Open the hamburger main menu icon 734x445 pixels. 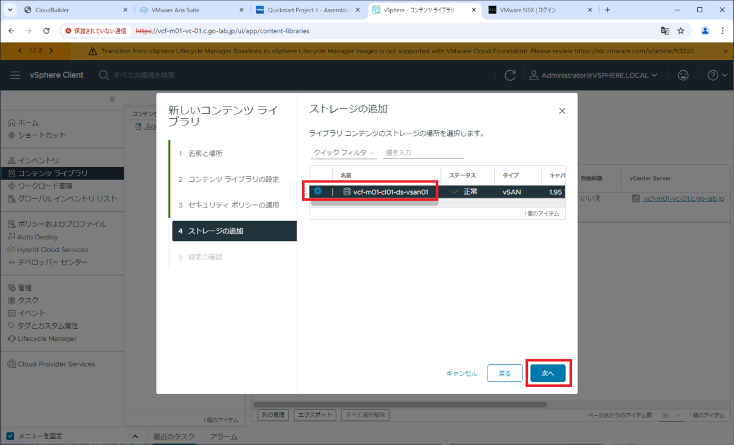tap(15, 75)
